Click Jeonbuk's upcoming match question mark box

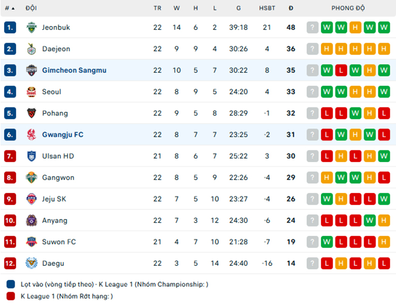click(x=312, y=27)
